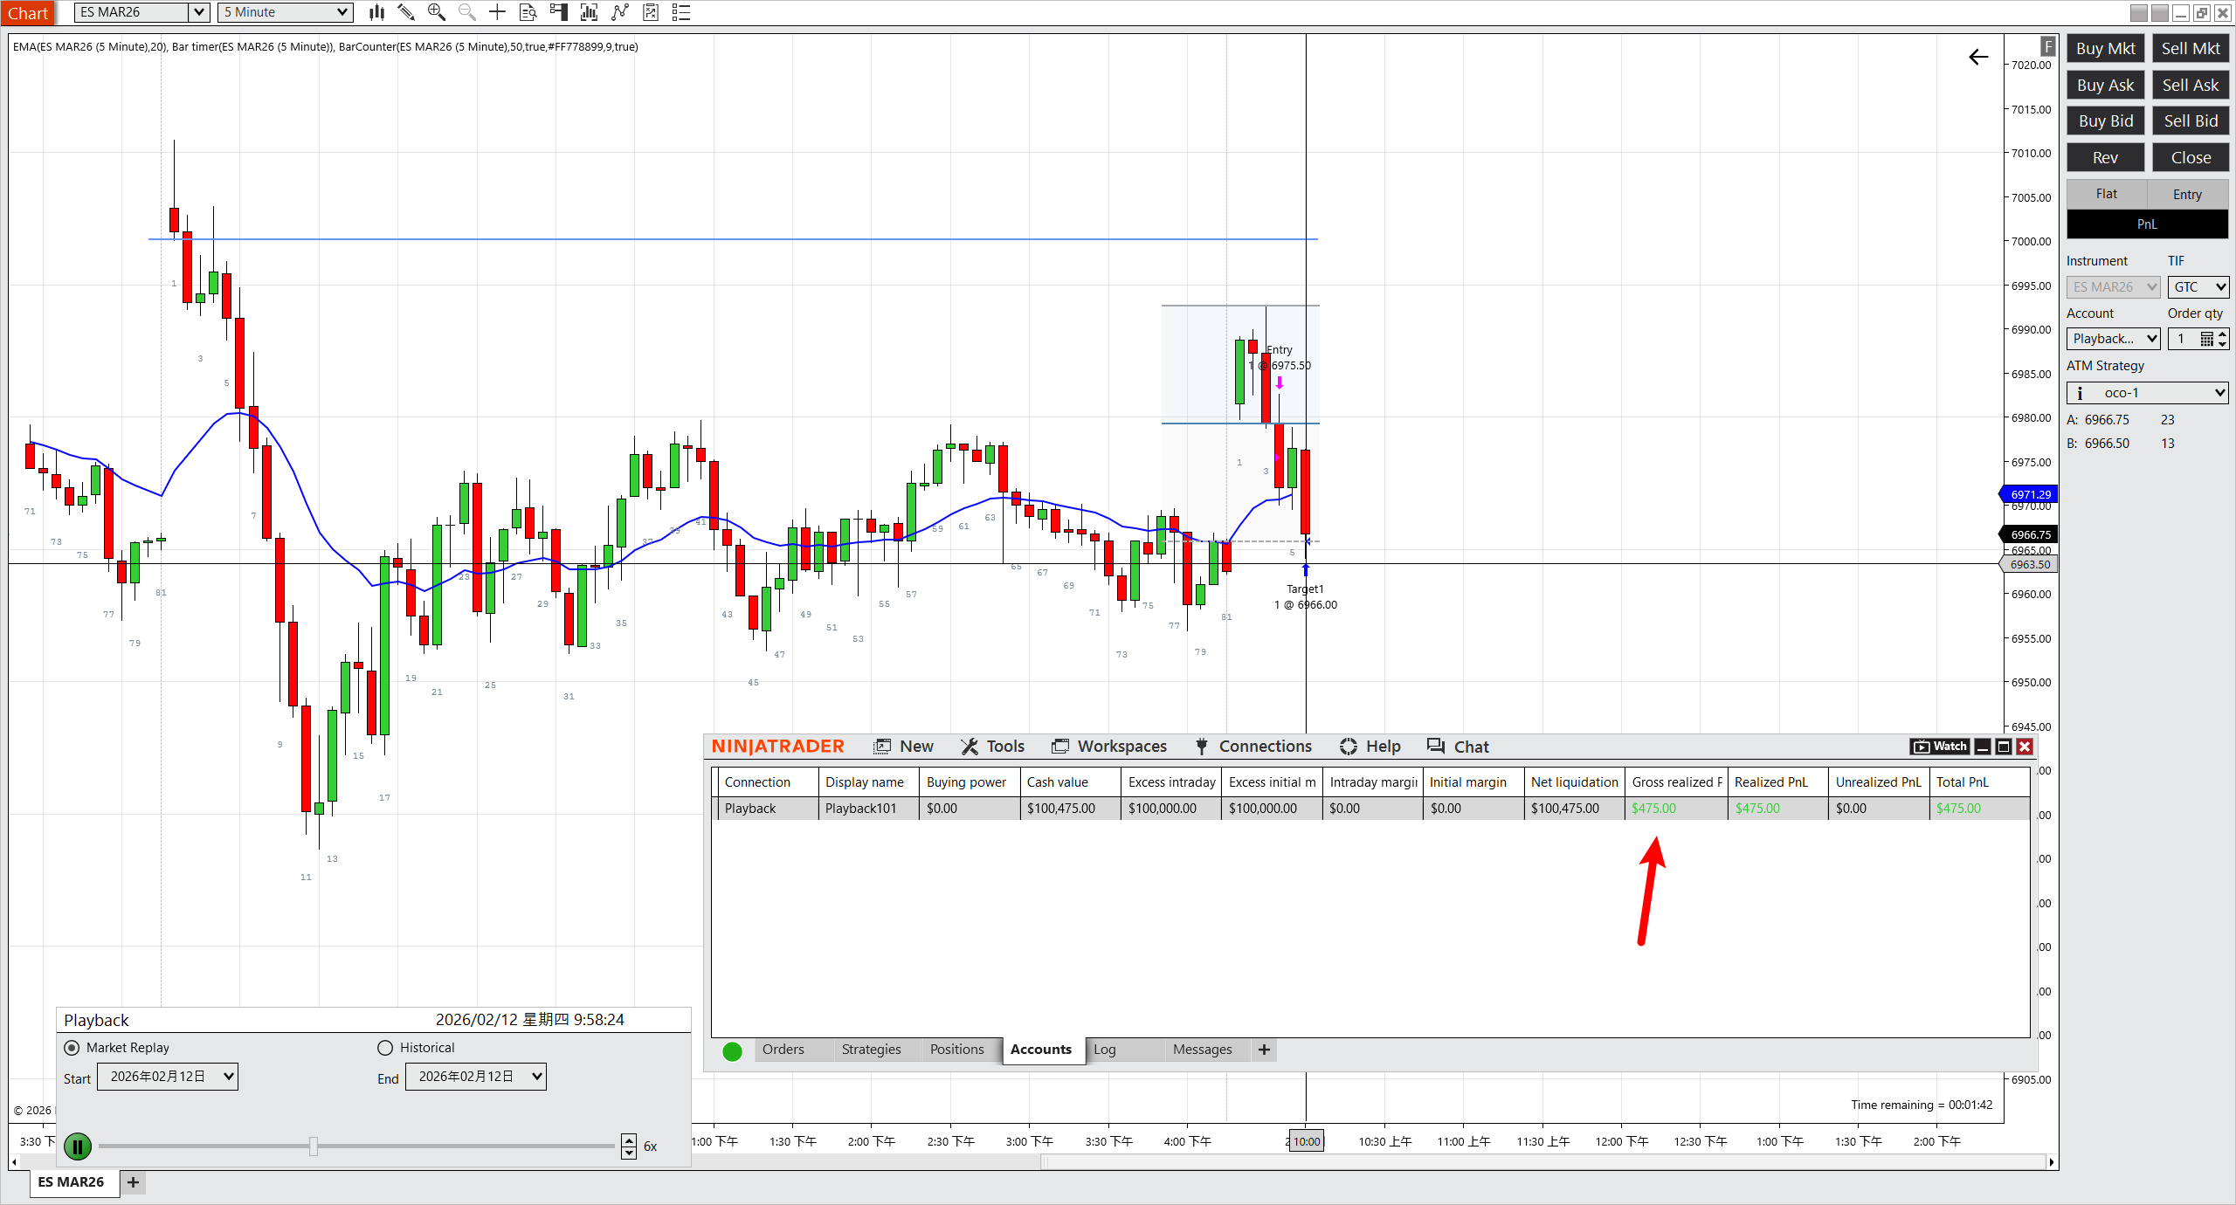This screenshot has height=1205, width=2236.
Task: Select the crosshair cursor icon
Action: (497, 12)
